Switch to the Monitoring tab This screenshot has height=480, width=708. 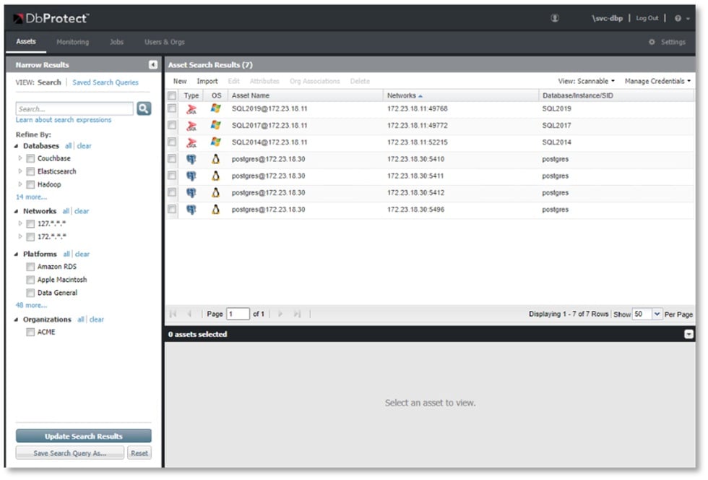73,42
